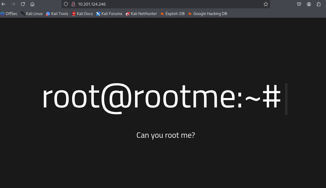This screenshot has width=326, height=188.
Task: View tracking protection shield details
Action: [66, 4]
